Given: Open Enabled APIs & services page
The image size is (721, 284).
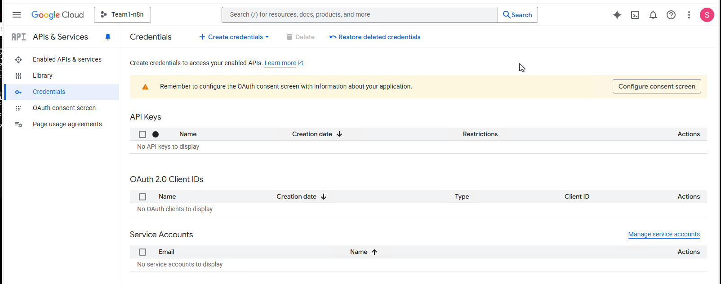Looking at the screenshot, I should (67, 59).
